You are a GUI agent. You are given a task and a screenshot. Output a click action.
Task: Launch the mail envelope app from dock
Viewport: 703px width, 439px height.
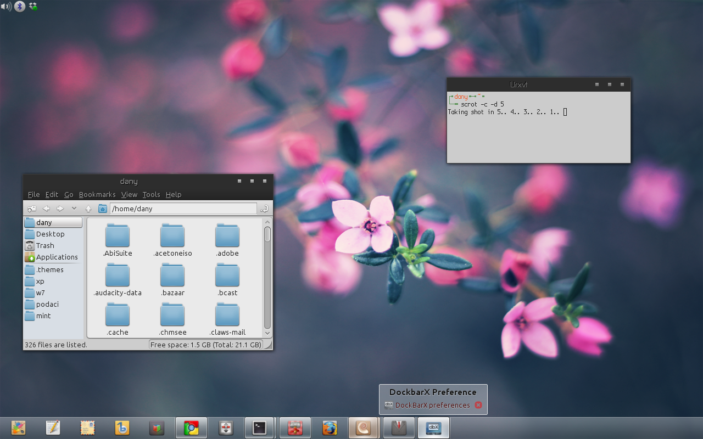click(x=87, y=428)
